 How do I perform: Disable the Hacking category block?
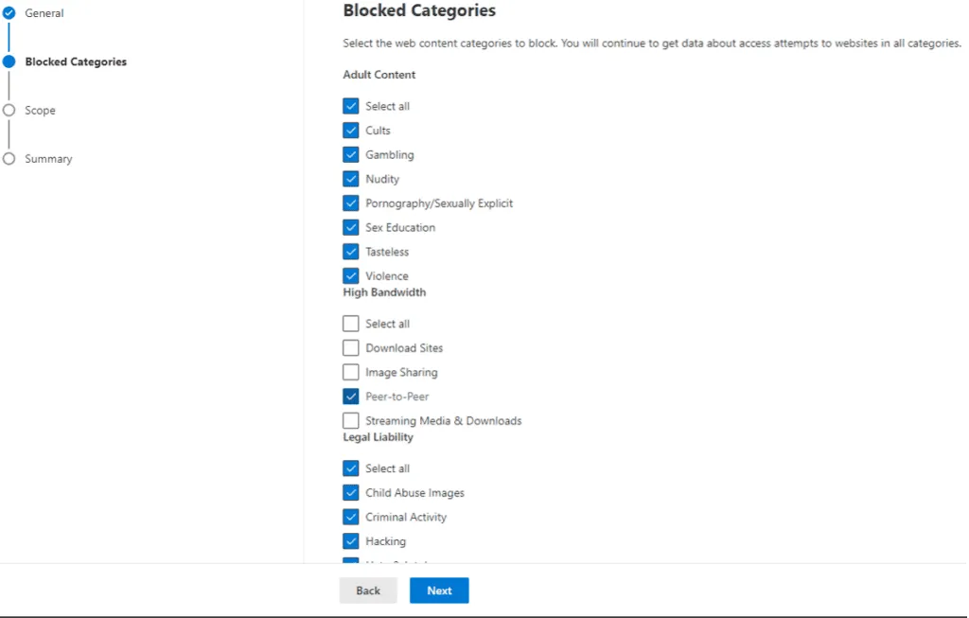click(351, 540)
